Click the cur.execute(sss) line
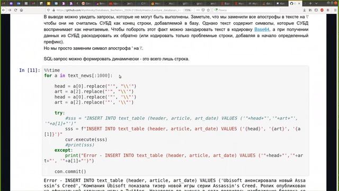The height and width of the screenshot is (191, 339). [x=86, y=140]
